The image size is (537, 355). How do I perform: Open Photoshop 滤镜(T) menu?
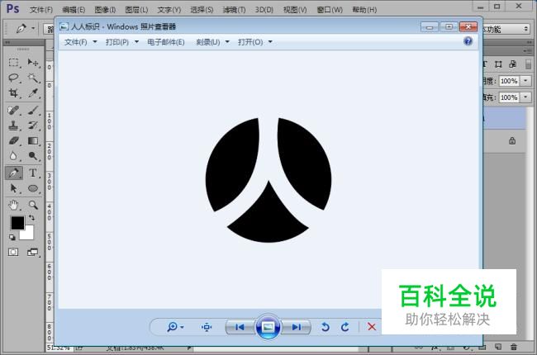coord(235,10)
